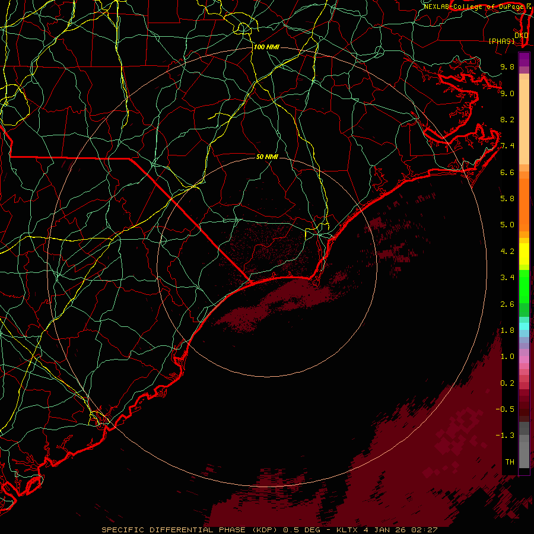Click the 6.6 scale value label

507,172
